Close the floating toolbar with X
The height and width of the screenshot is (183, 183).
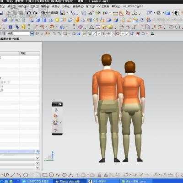tap(60, 104)
